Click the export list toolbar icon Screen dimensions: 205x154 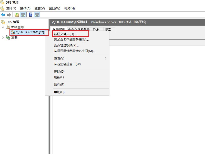point(17,15)
